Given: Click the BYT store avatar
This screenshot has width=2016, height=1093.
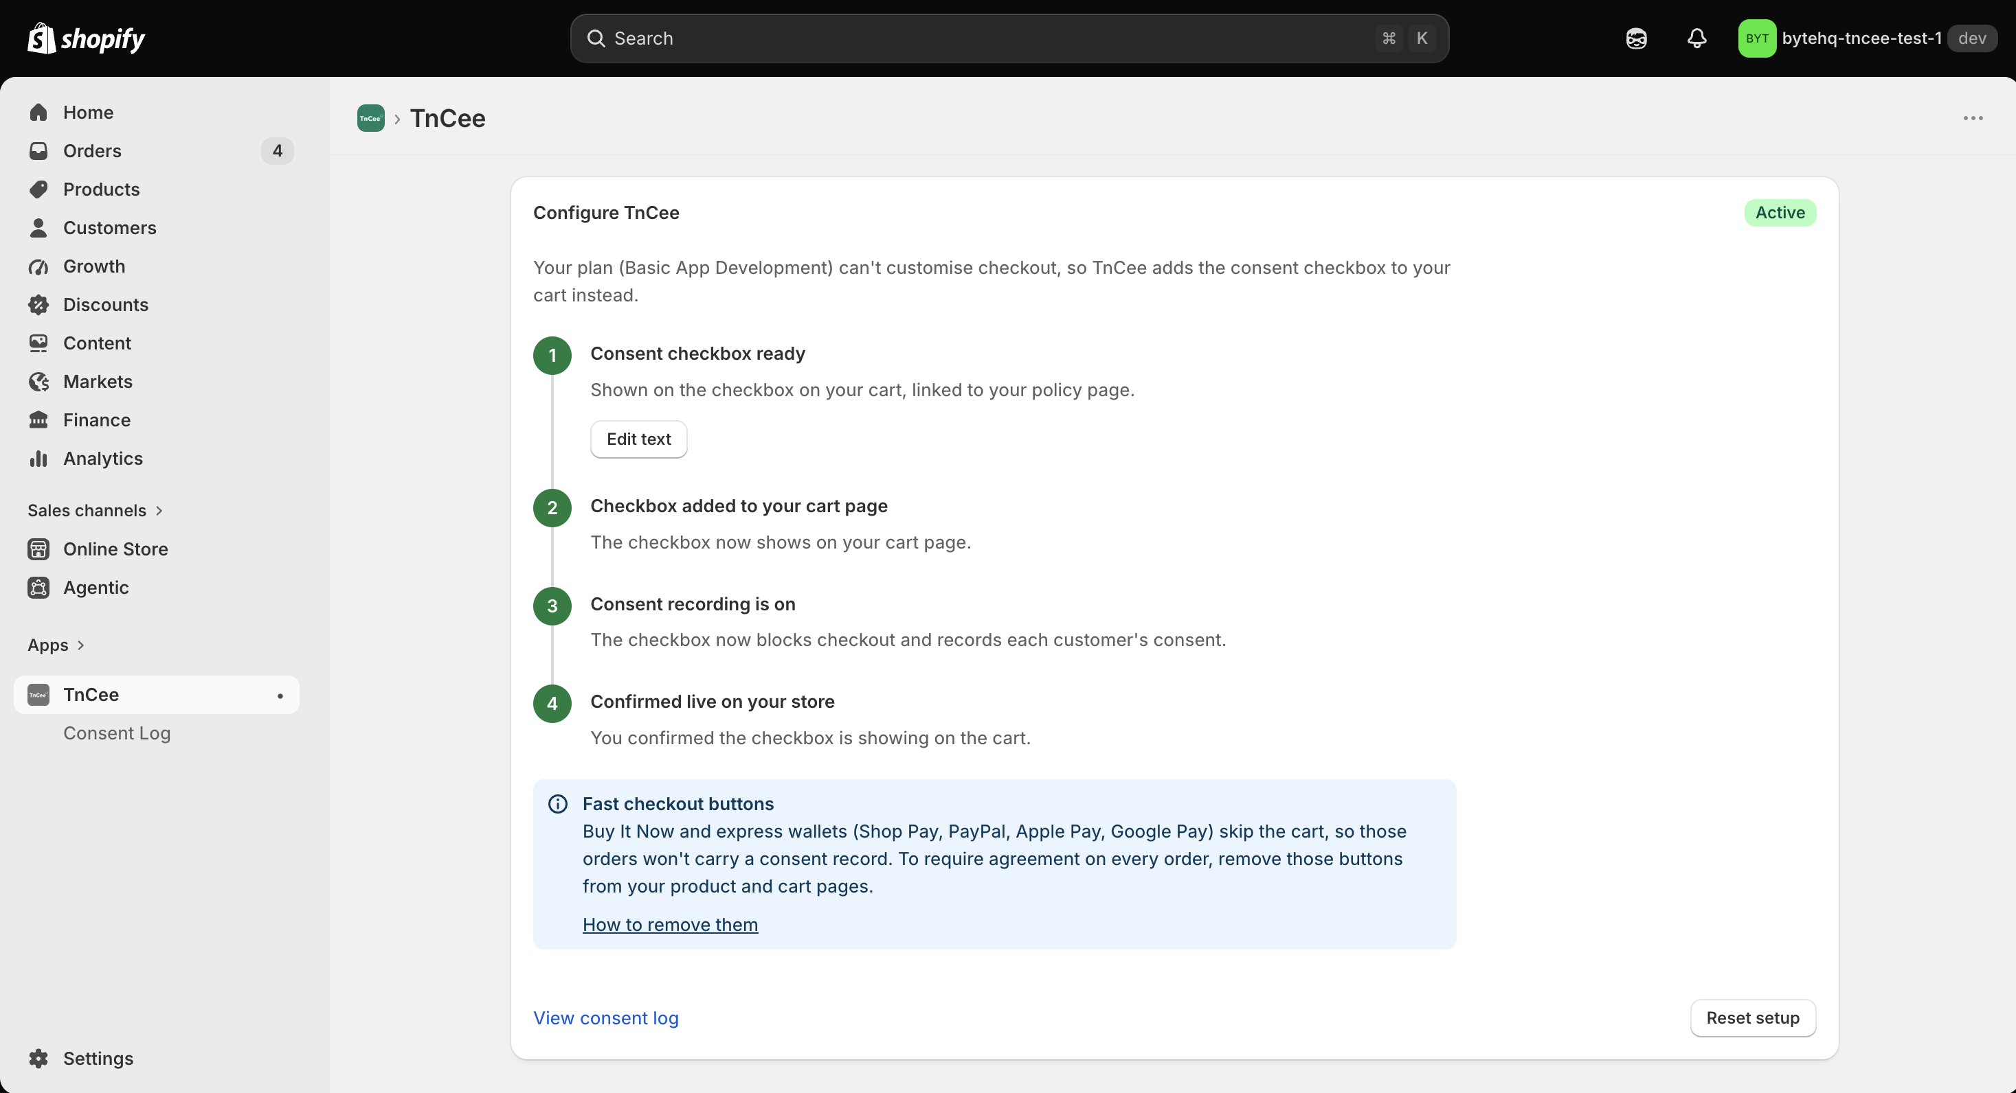Looking at the screenshot, I should 1757,38.
